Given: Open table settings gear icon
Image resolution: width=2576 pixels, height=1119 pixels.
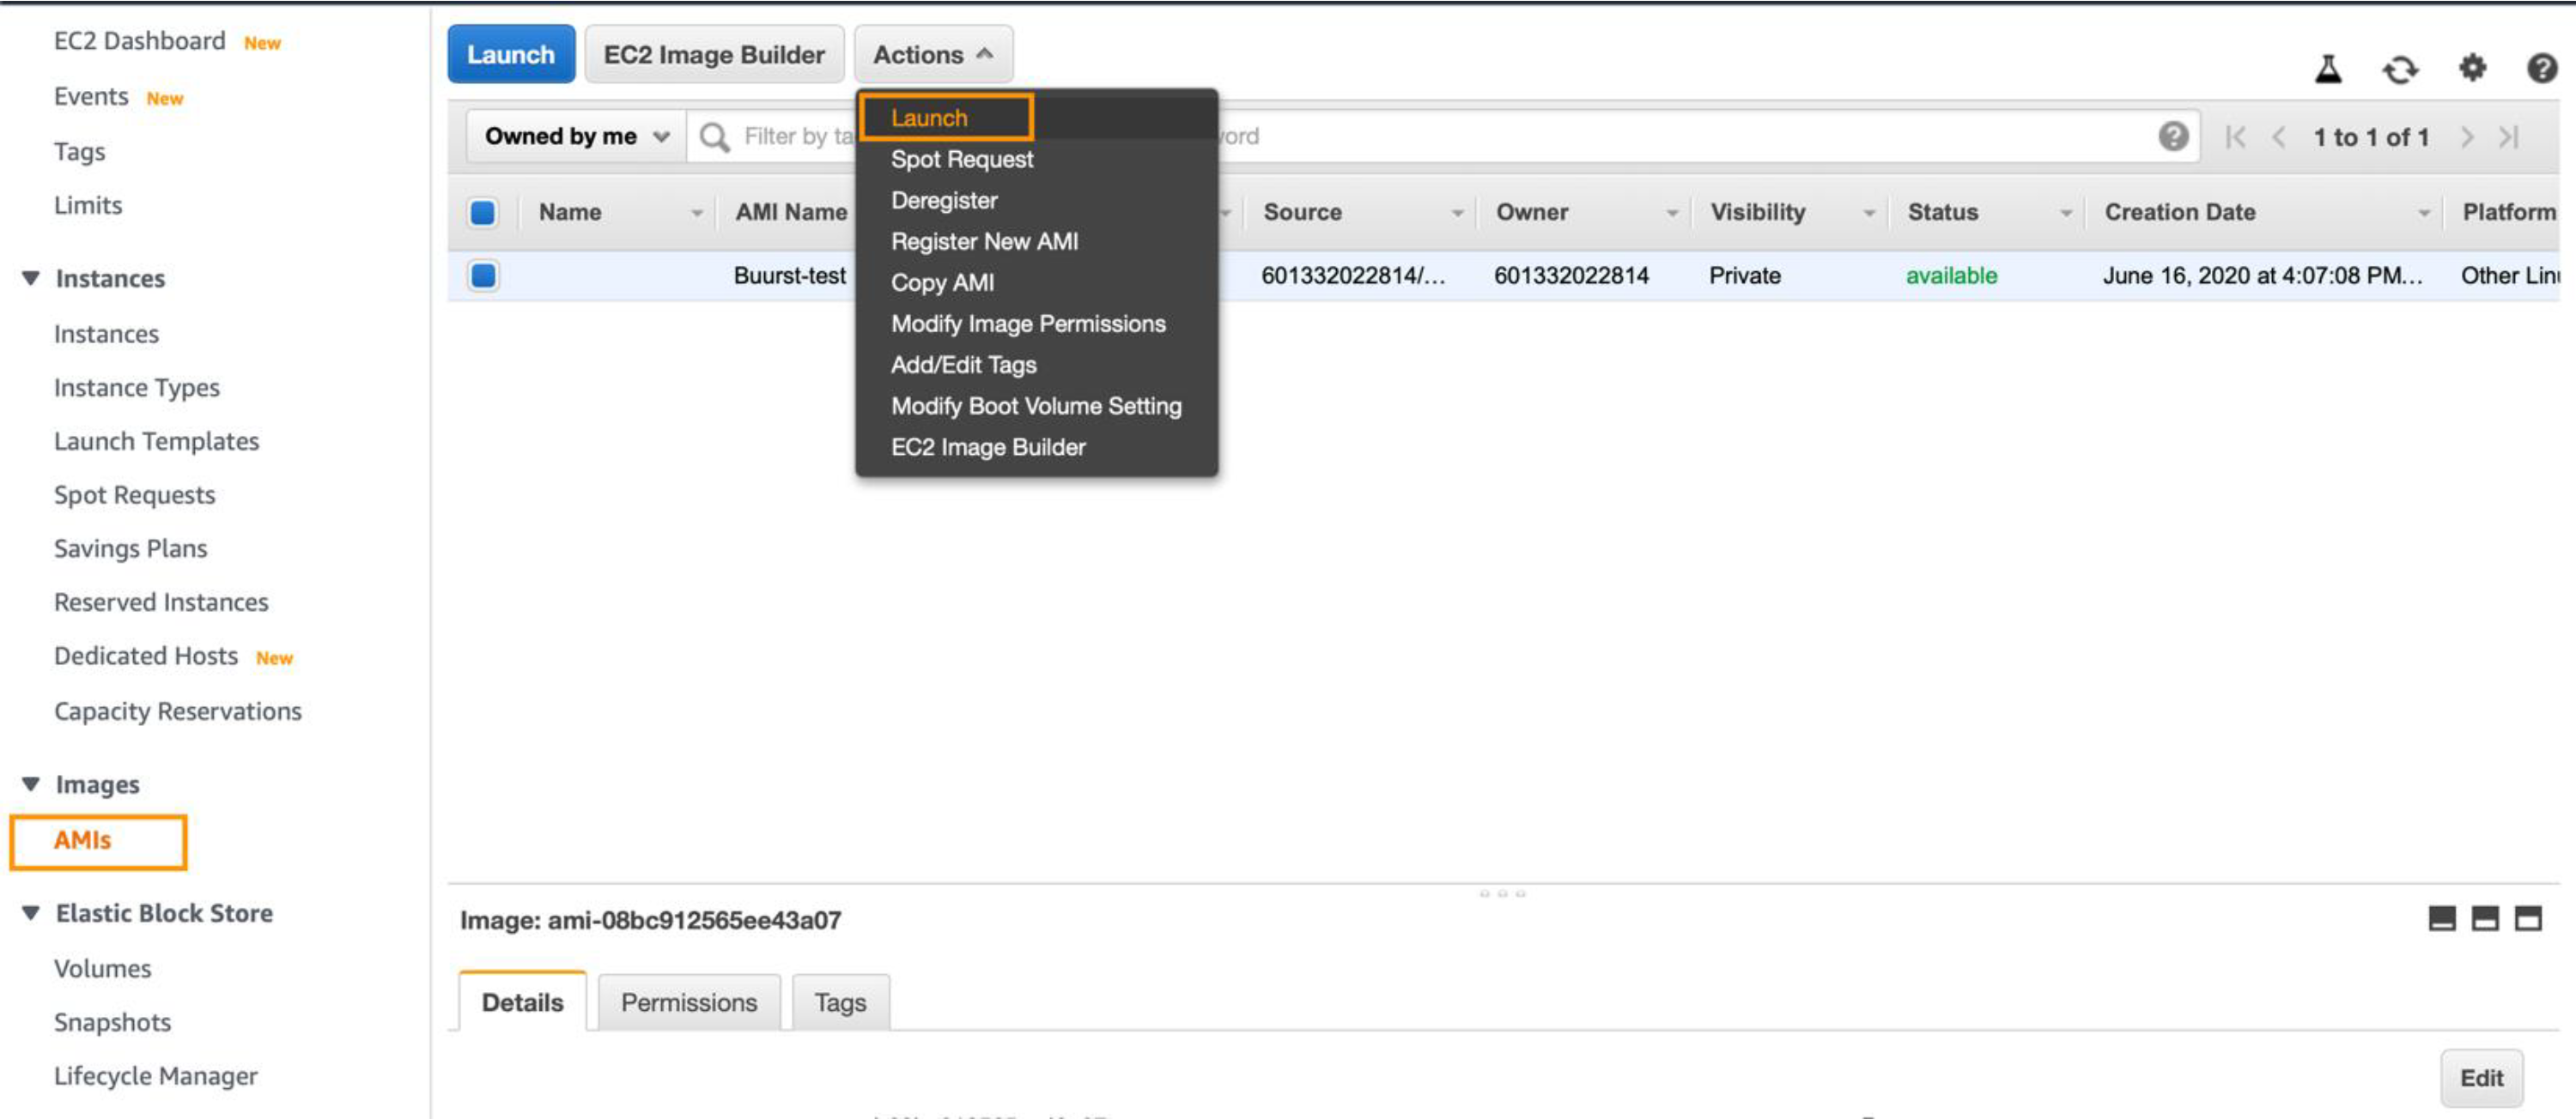Looking at the screenshot, I should (x=2472, y=68).
